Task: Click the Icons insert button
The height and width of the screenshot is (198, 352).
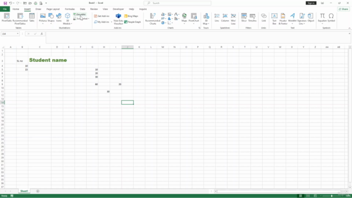Action: tap(59, 18)
